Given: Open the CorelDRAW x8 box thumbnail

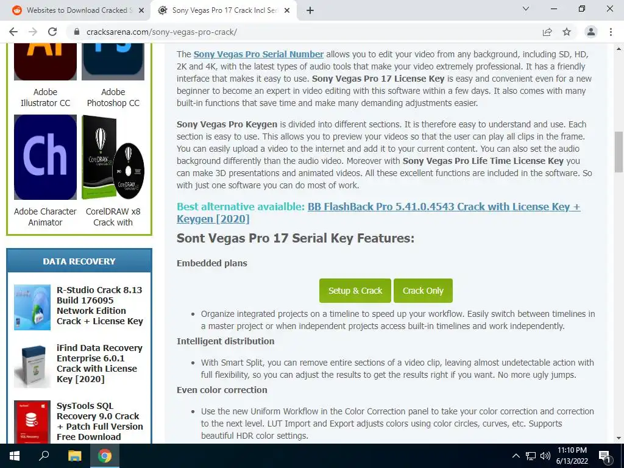Looking at the screenshot, I should [113, 157].
